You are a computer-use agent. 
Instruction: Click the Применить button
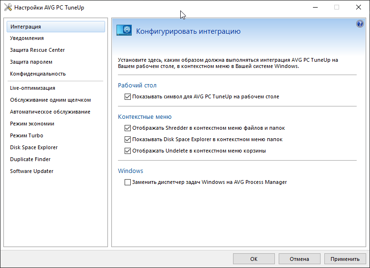click(345, 259)
